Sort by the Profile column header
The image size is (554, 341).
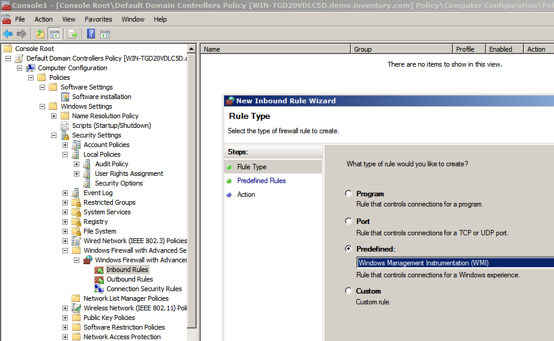(x=469, y=49)
